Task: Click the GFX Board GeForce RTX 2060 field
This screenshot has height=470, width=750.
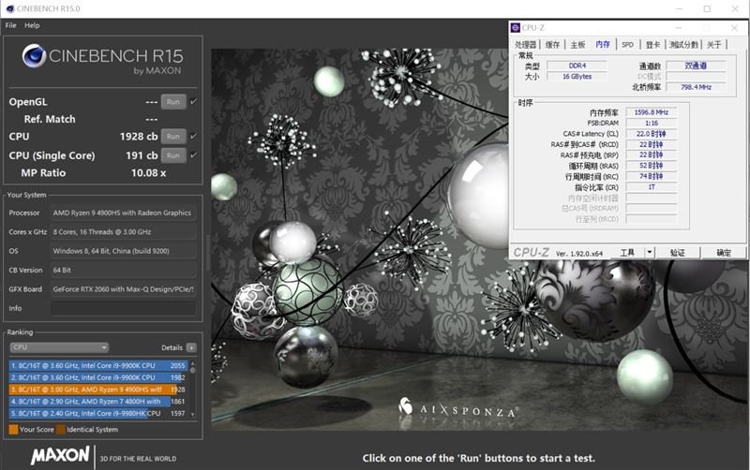Action: click(123, 289)
